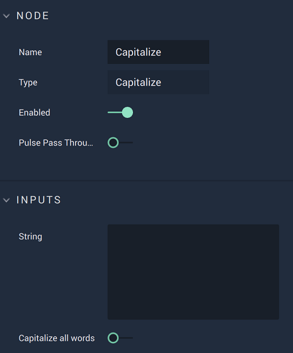Enable Capitalize all words toggle
Viewport: 293px width, 353px height.
(x=120, y=338)
